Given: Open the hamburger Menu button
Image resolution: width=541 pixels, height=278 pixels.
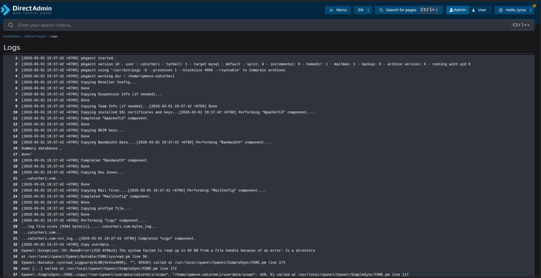Looking at the screenshot, I should [x=337, y=10].
